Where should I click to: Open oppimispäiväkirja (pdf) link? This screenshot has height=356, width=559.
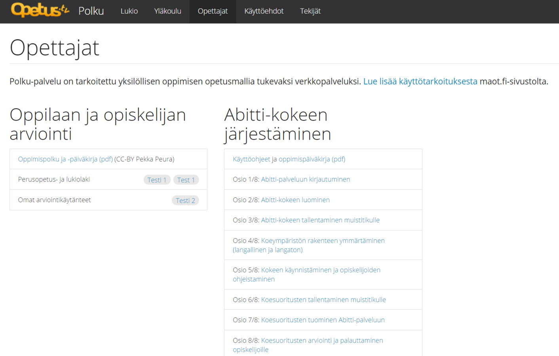coord(312,159)
